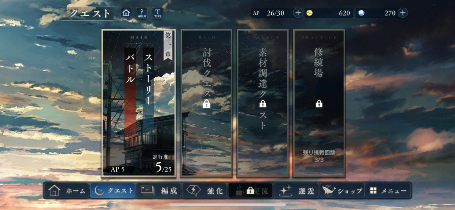Select the クエスト tab in bottom navigation
Screen dimensions: 455x210
113,191
